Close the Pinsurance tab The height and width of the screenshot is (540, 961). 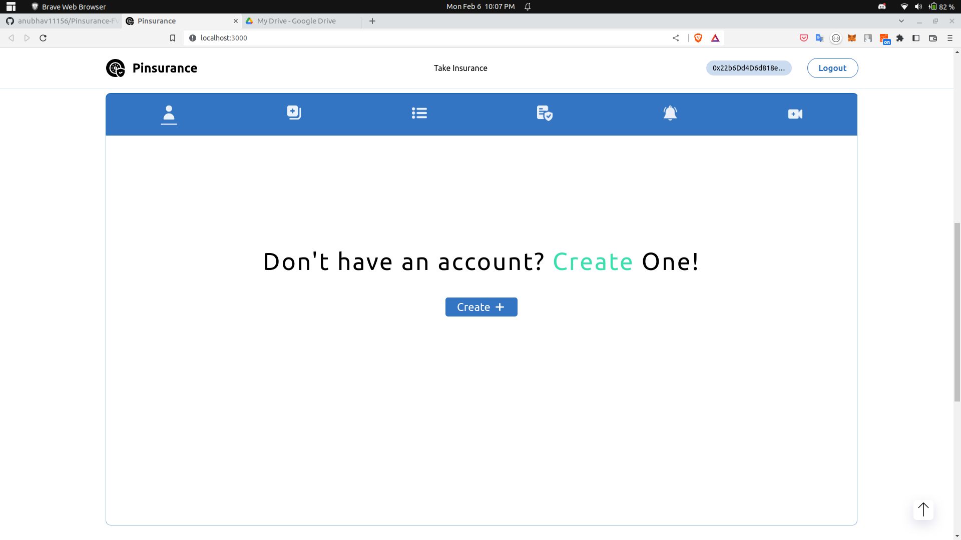tap(236, 21)
